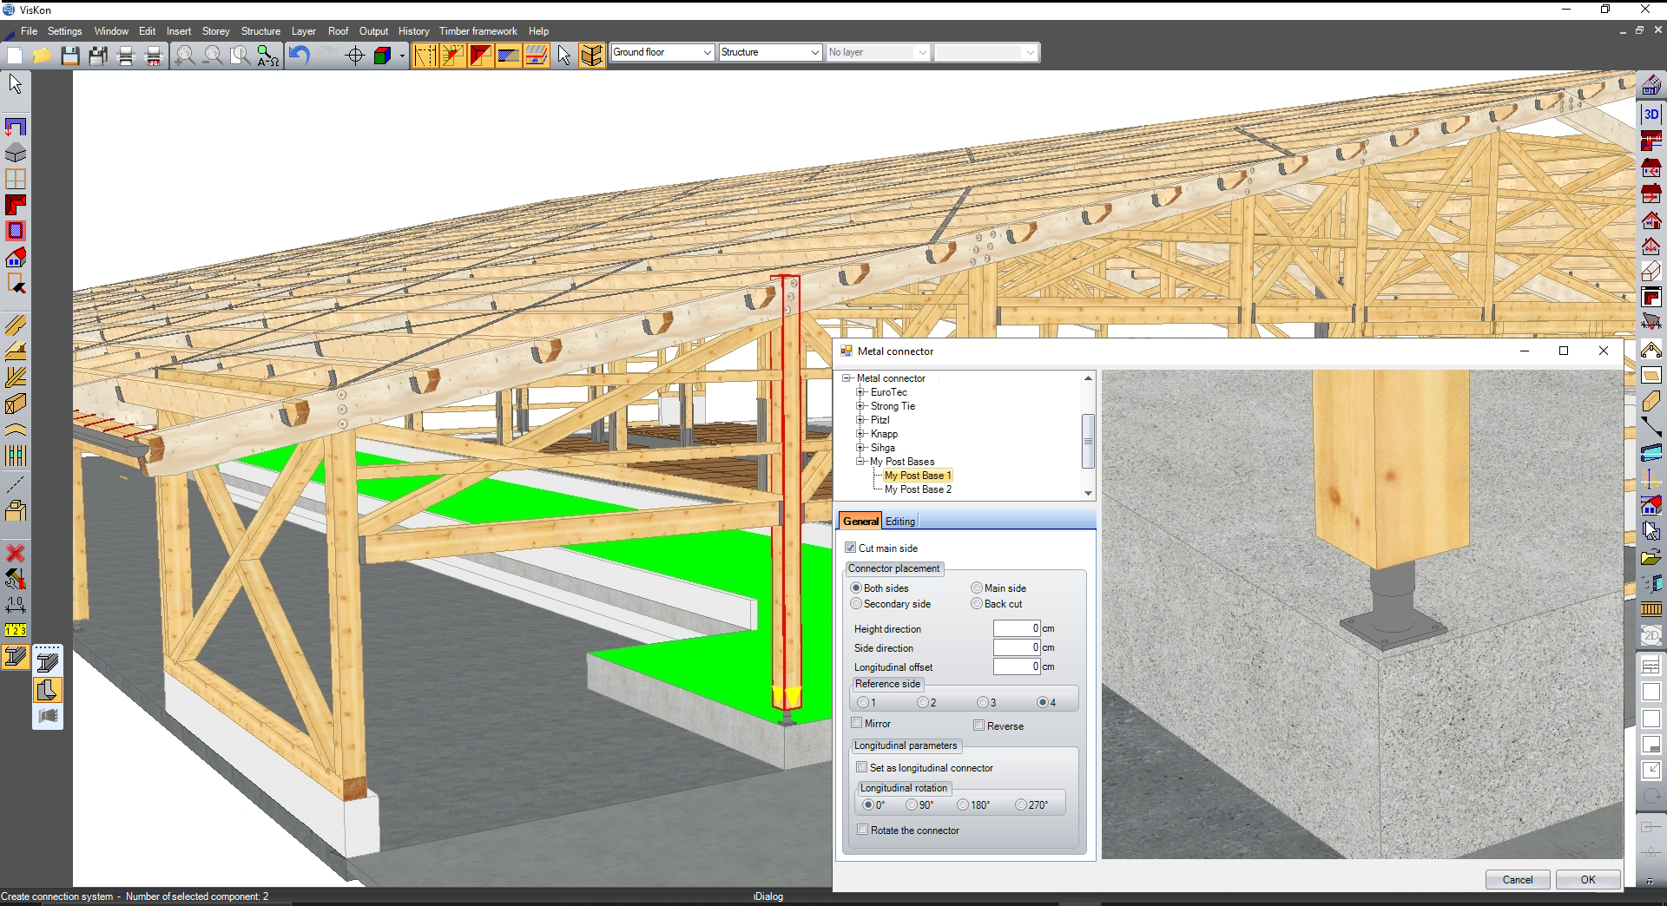The height and width of the screenshot is (906, 1667).
Task: Uncheck Cut main side checkbox
Action: 851,548
